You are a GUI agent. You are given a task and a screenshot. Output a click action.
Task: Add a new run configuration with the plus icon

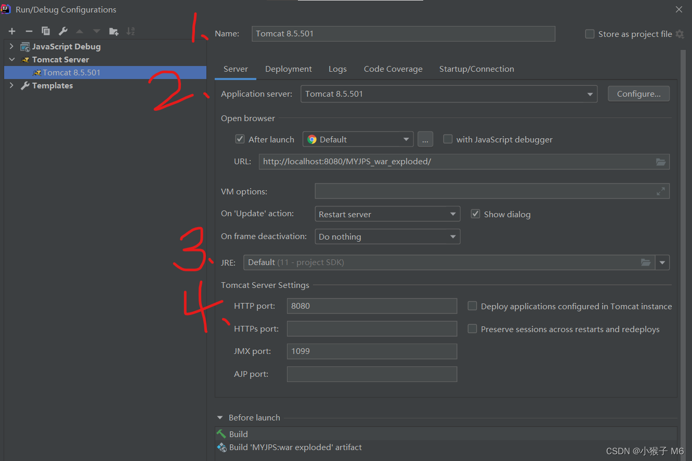pos(12,32)
